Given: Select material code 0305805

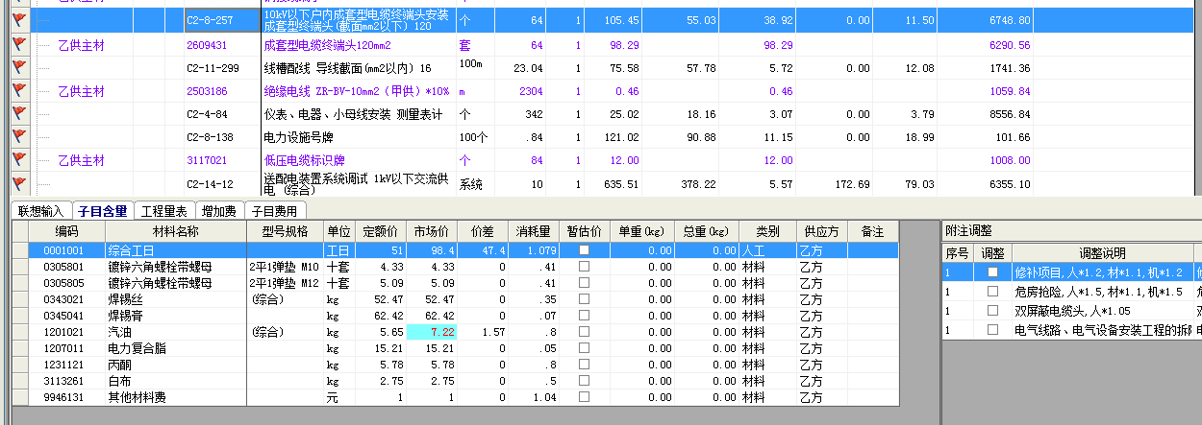Looking at the screenshot, I should click(x=63, y=283).
